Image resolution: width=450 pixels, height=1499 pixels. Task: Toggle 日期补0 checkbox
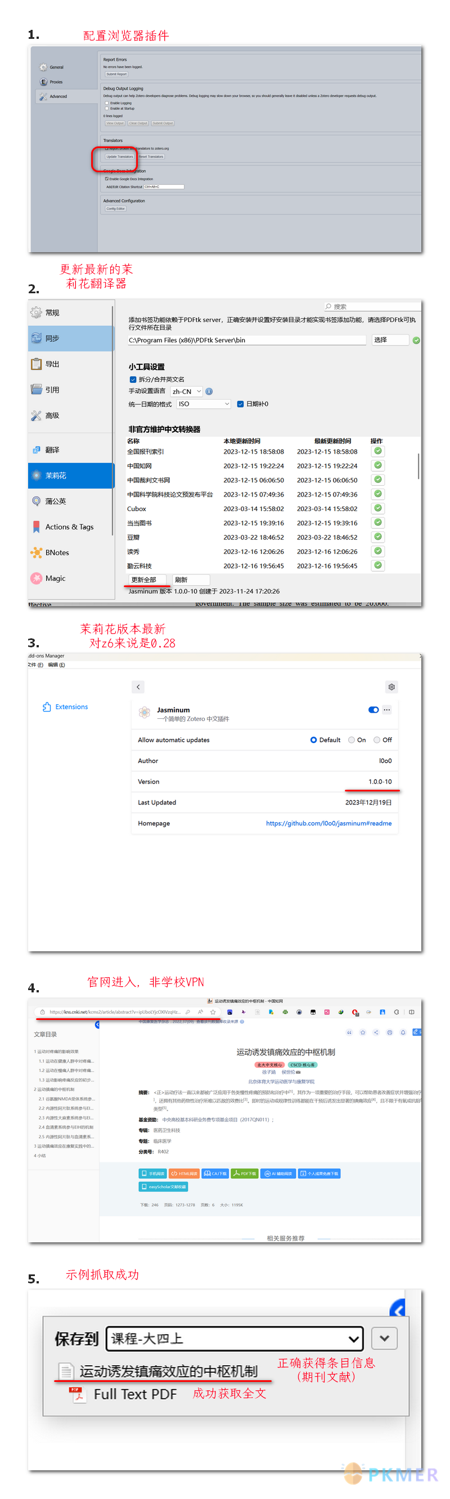pyautogui.click(x=240, y=404)
